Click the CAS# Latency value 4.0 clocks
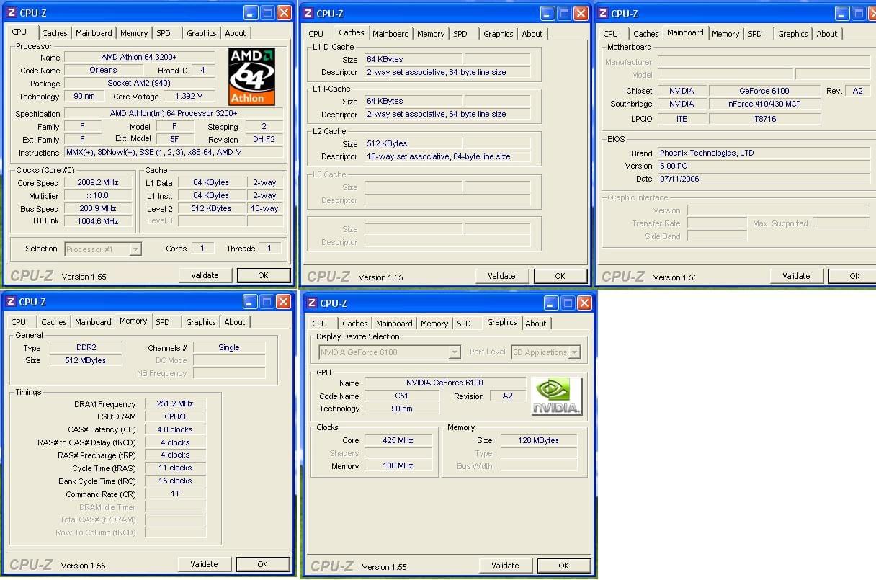The height and width of the screenshot is (580, 876). point(175,429)
